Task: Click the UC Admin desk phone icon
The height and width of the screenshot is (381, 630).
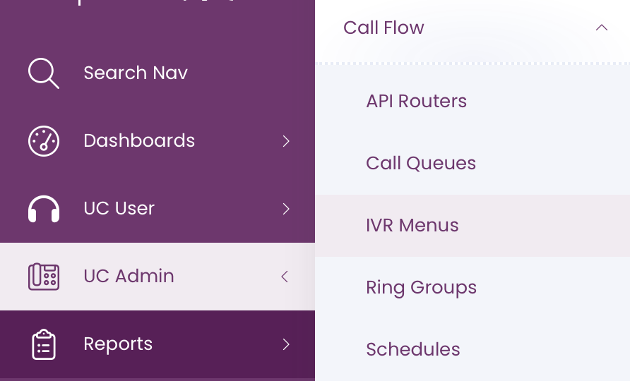Action: 44,276
